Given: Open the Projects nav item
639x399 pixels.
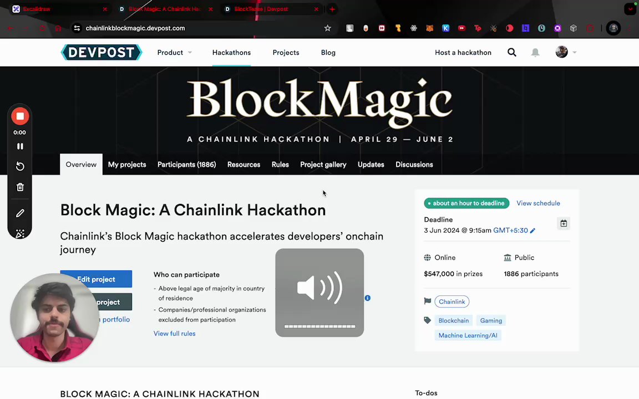Looking at the screenshot, I should click(x=286, y=53).
